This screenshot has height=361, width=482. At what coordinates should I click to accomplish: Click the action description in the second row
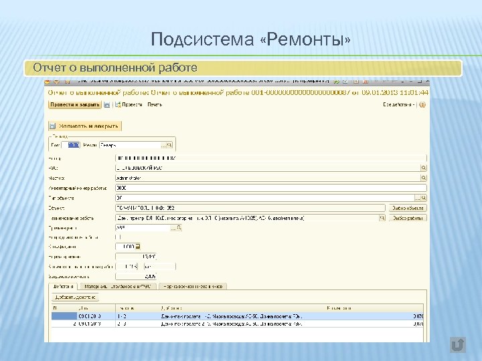pos(232,324)
